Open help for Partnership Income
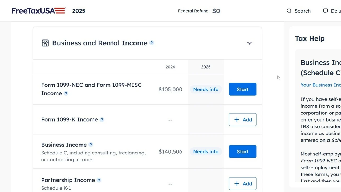 pyautogui.click(x=99, y=180)
